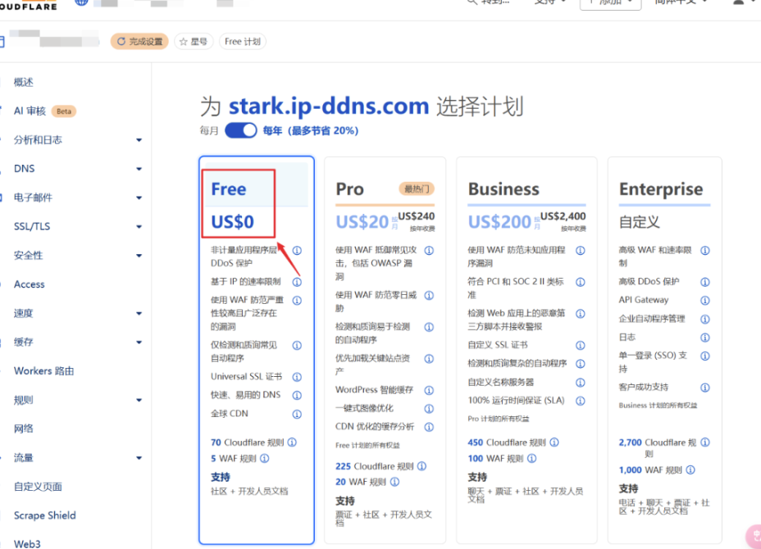This screenshot has height=549, width=761.
Task: Select the Pro plan heading
Action: (349, 189)
